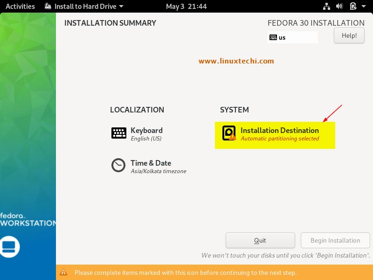Click the Help! button
The width and height of the screenshot is (373, 280).
click(349, 35)
